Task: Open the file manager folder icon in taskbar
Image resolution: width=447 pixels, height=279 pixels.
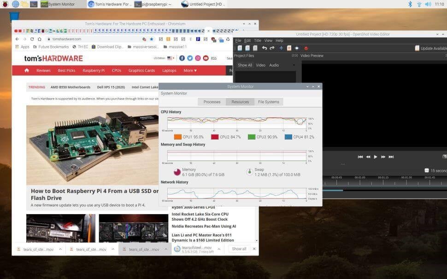Action: (24, 4)
